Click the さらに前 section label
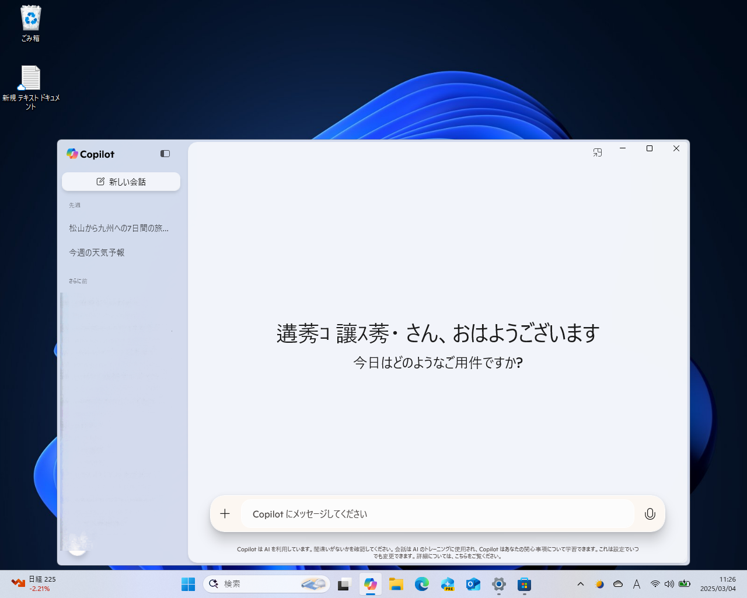Viewport: 747px width, 598px height. (x=78, y=281)
